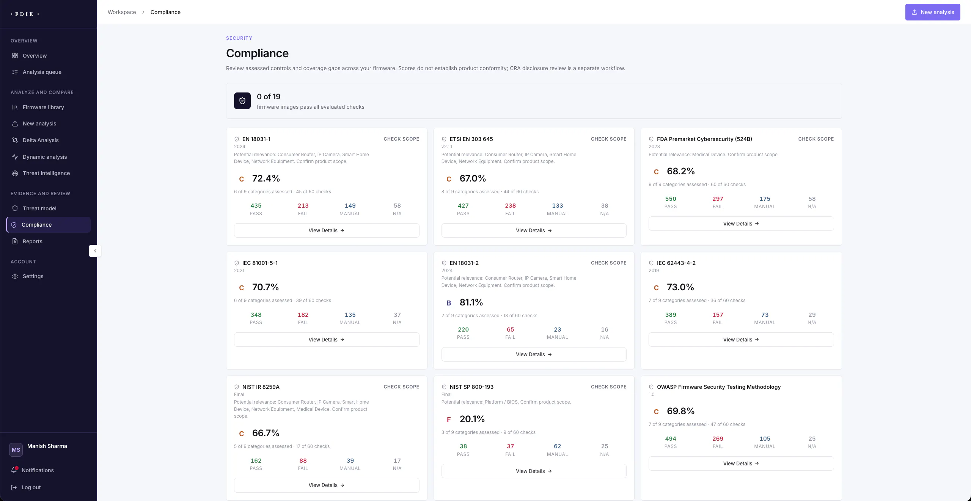Click the B grade 81.1% score
Viewport: 971px width, 501px height.
click(x=471, y=302)
